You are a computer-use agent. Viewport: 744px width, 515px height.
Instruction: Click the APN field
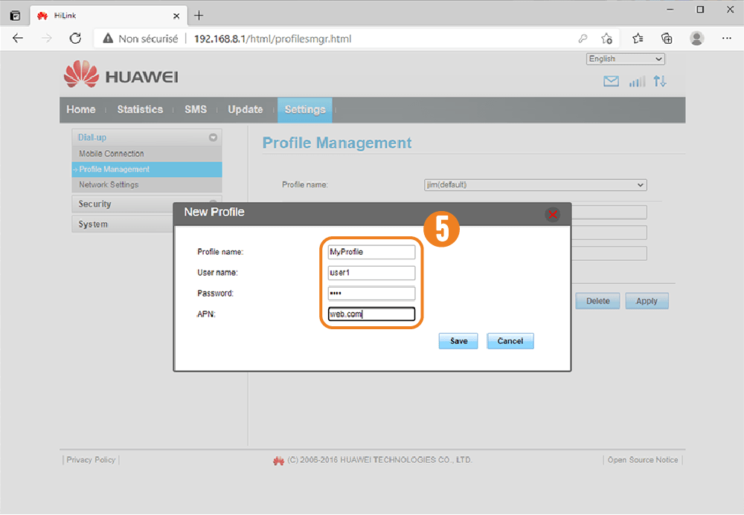click(371, 314)
